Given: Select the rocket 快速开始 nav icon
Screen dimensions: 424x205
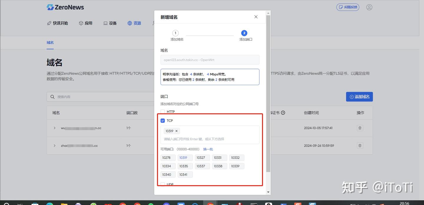Looking at the screenshot, I should [49, 23].
